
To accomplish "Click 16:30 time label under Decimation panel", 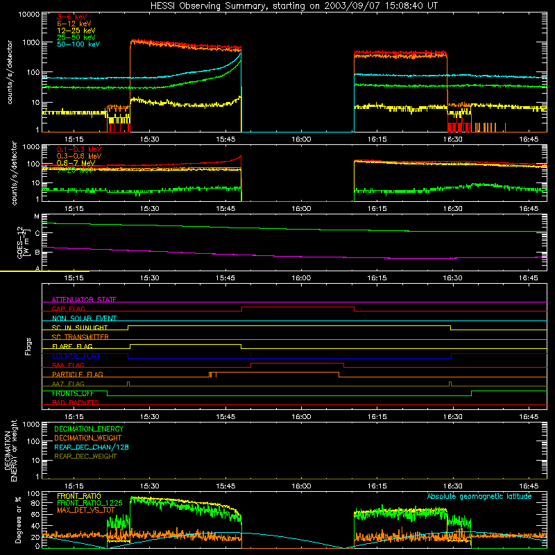I will coord(453,486).
